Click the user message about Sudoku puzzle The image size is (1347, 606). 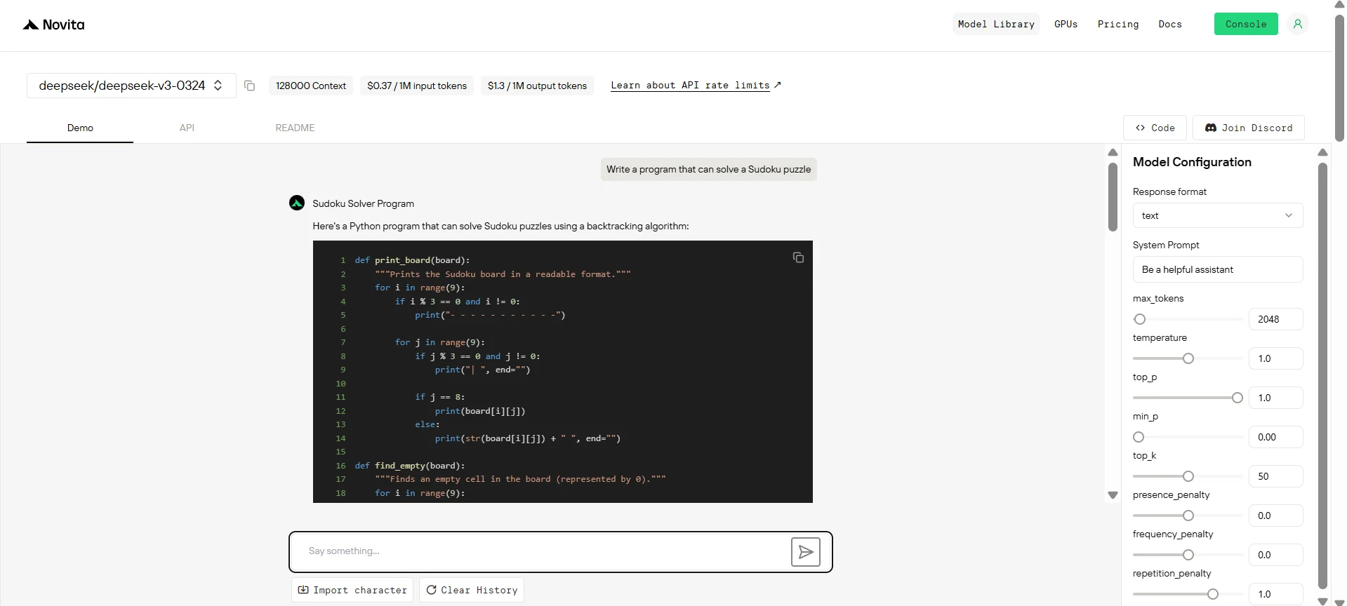pos(708,169)
